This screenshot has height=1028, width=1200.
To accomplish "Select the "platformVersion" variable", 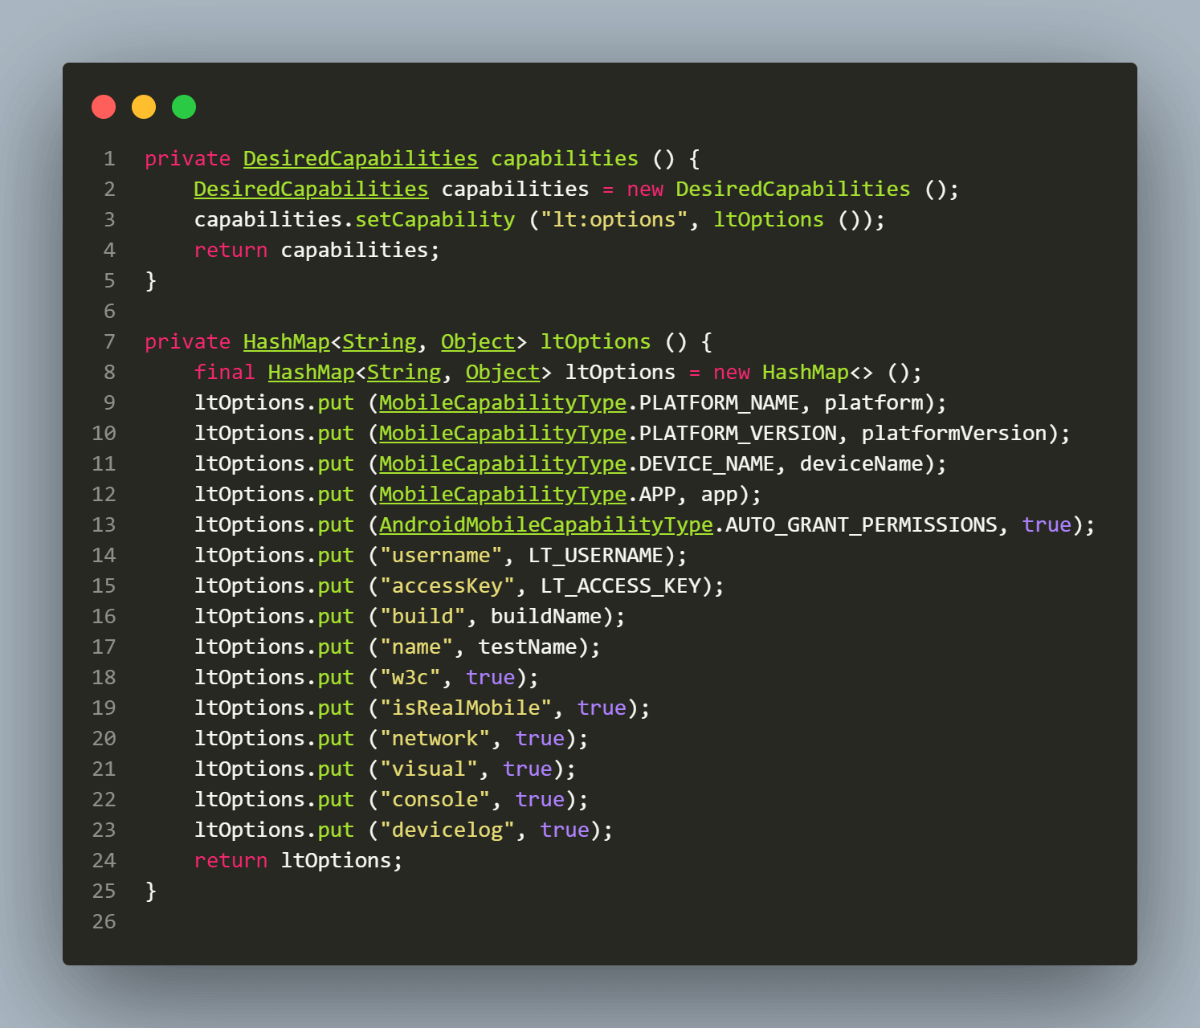I will pyautogui.click(x=954, y=434).
